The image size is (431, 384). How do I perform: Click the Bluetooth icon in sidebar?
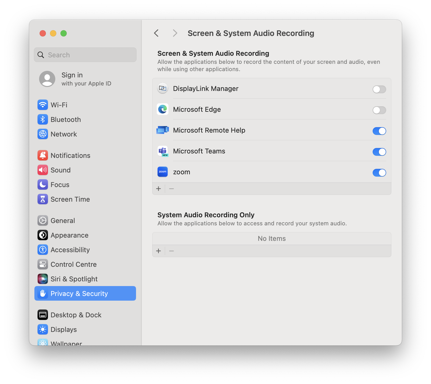coord(43,120)
